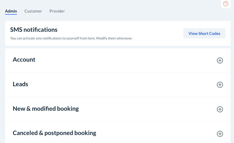Expand the New & modified booking title

[x=46, y=109]
